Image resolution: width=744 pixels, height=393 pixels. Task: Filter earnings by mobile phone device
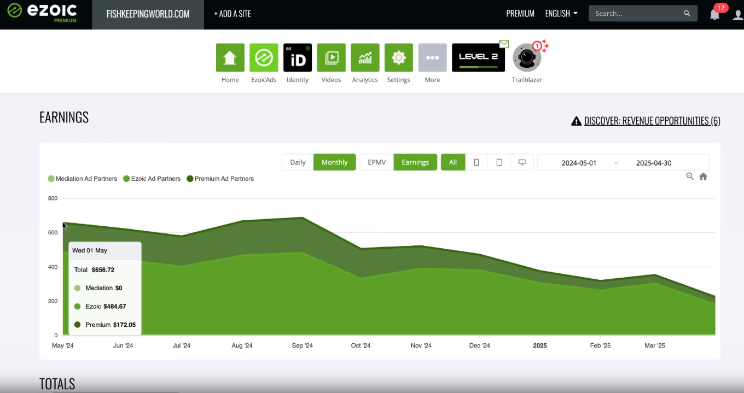click(x=476, y=162)
